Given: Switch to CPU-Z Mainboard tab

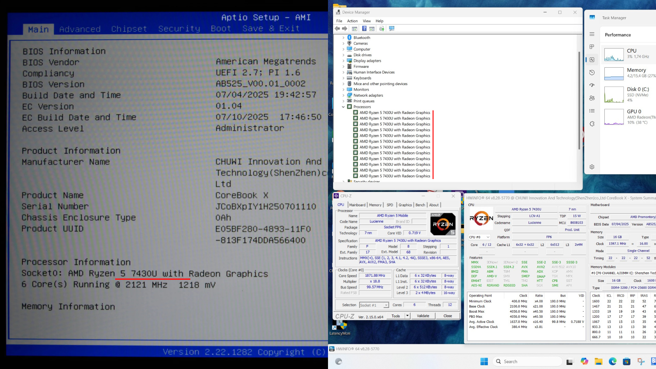Looking at the screenshot, I should point(357,205).
